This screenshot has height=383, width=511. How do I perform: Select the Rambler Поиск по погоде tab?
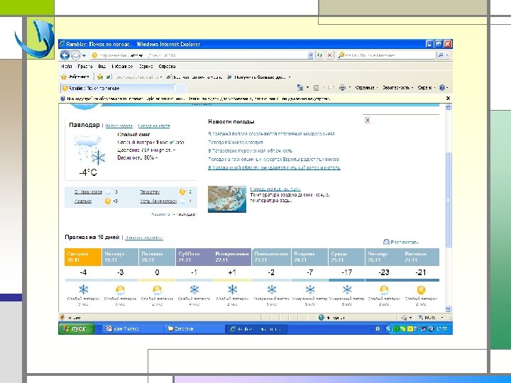coord(118,88)
